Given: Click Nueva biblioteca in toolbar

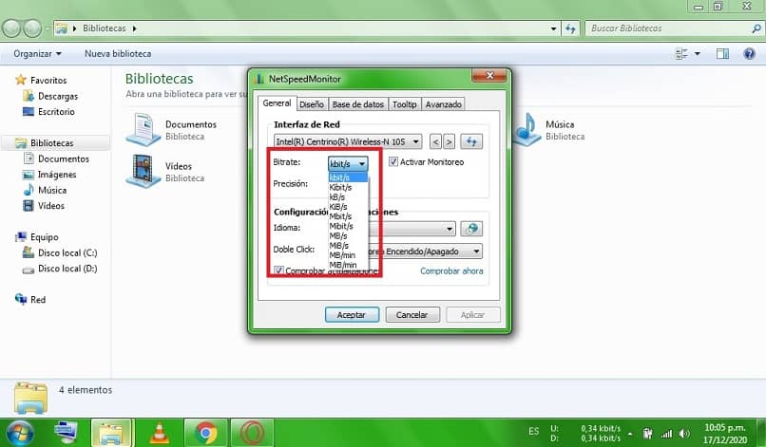Looking at the screenshot, I should pyautogui.click(x=118, y=54).
